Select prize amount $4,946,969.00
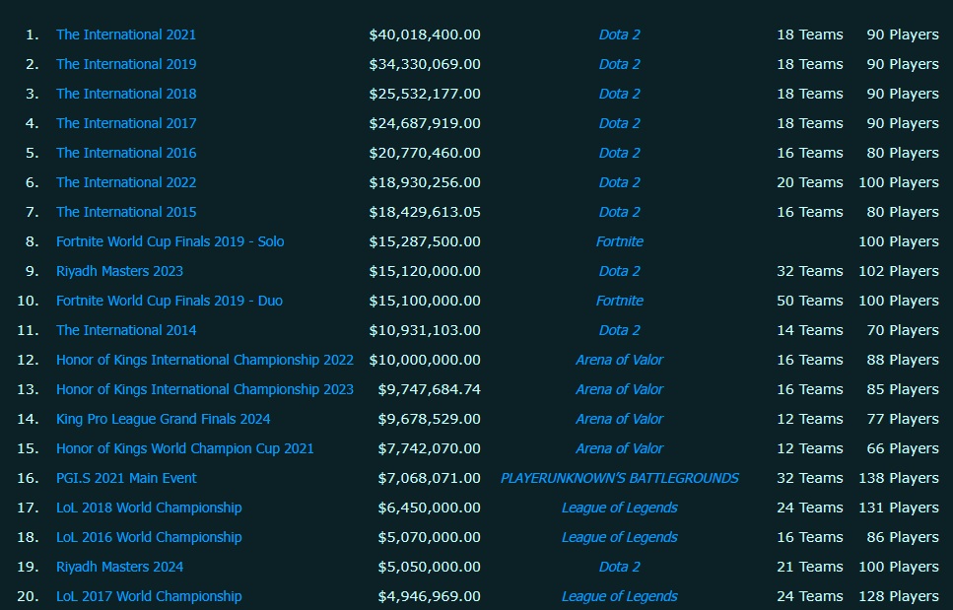The height and width of the screenshot is (610, 953). coord(429,596)
